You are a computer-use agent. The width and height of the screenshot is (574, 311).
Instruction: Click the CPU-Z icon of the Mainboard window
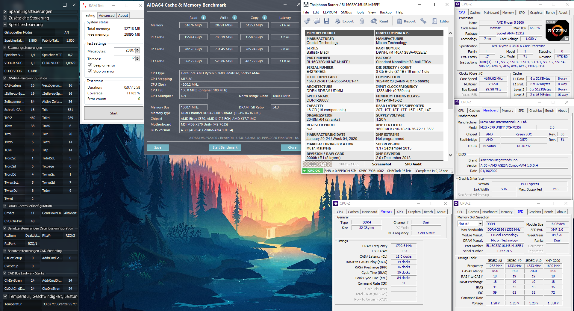pyautogui.click(x=457, y=102)
